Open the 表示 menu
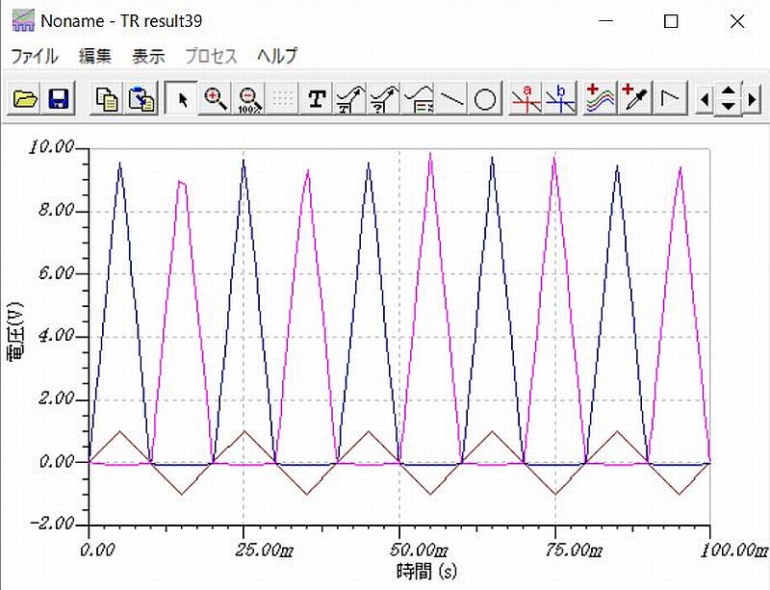The height and width of the screenshot is (590, 770). [x=148, y=56]
